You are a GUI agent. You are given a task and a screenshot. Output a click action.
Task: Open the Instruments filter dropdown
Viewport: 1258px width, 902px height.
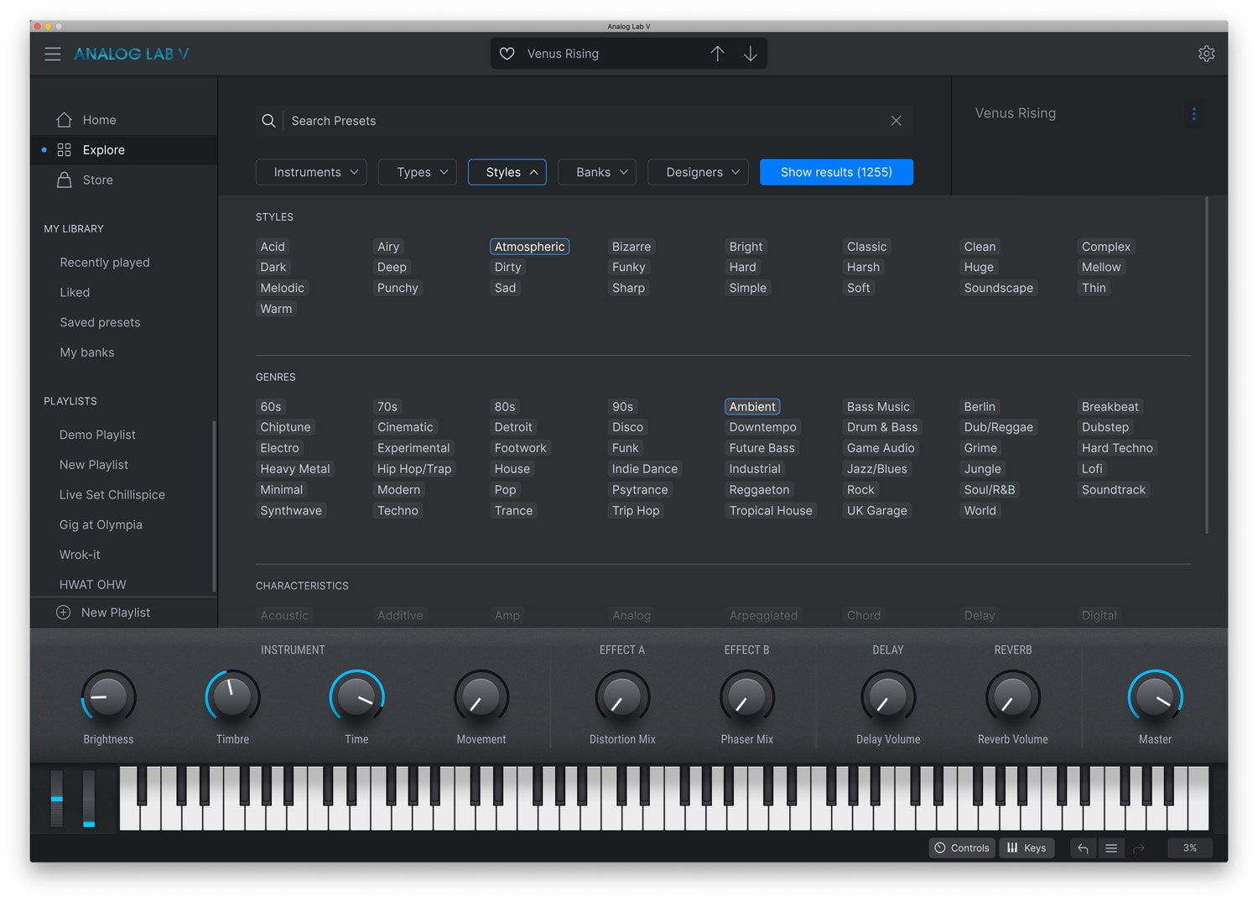tap(310, 172)
